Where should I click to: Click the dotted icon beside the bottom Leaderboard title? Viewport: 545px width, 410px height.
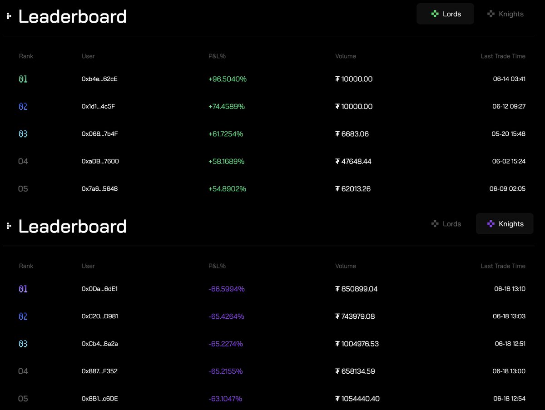(9, 227)
